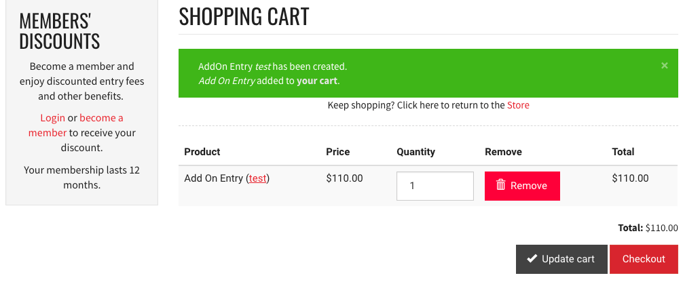
Task: Click the 'Update cart' button label
Action: (568, 260)
